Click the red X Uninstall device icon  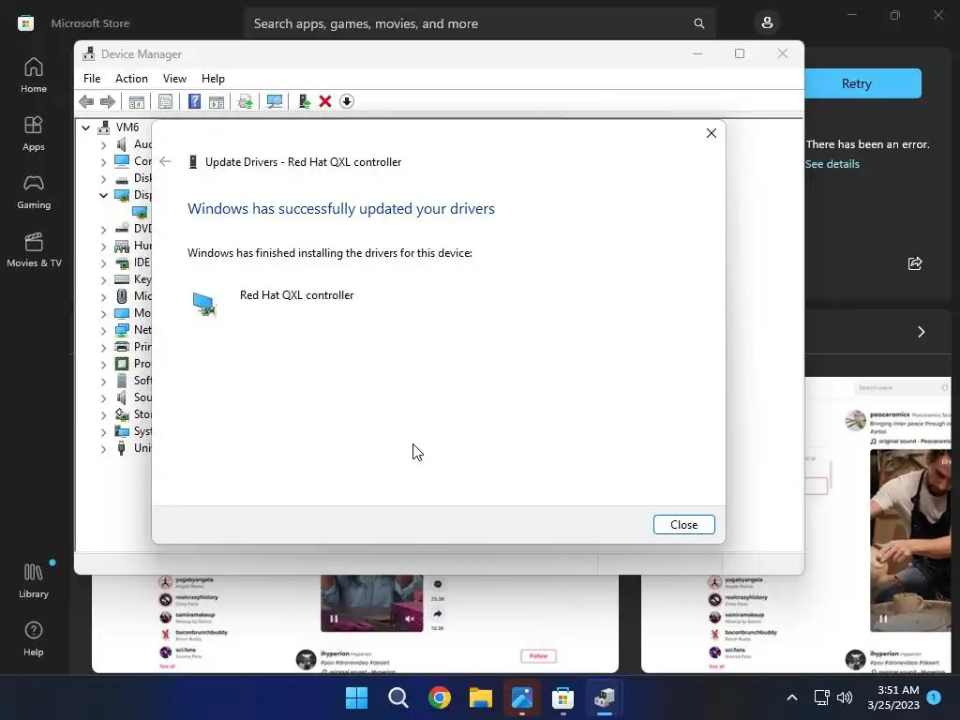(325, 101)
